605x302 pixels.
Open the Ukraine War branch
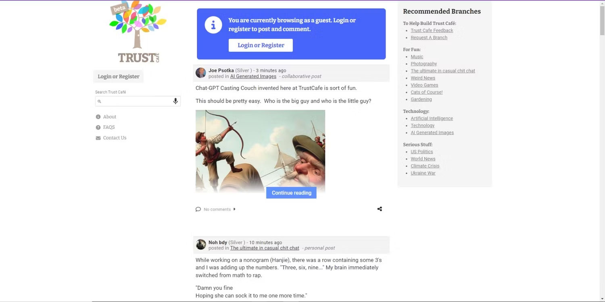coord(423,173)
